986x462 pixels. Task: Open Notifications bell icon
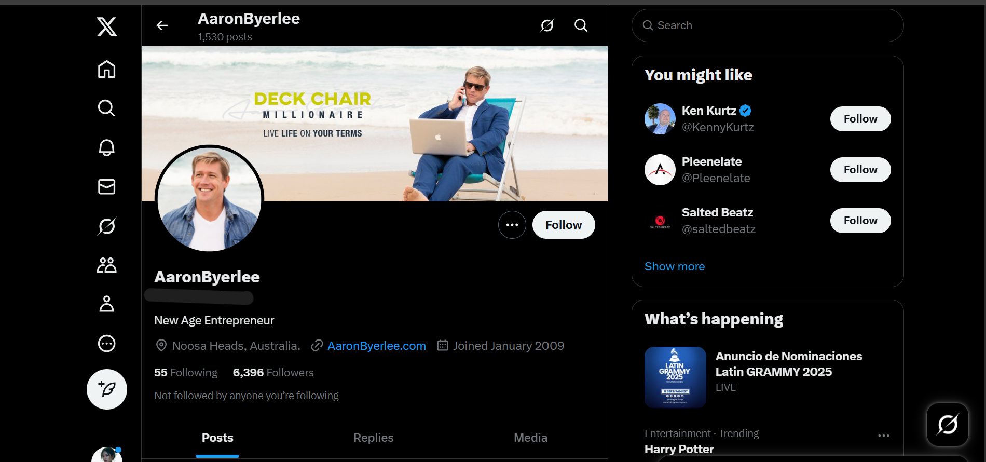[107, 147]
